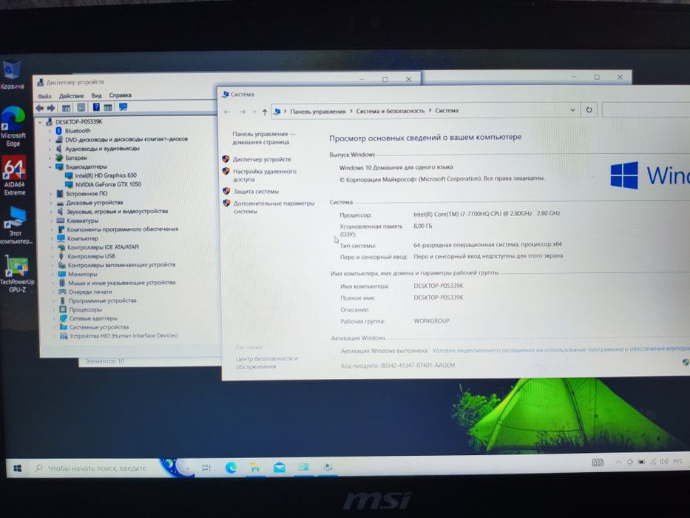This screenshot has width=690, height=518.
Task: Select Сетевые адаптеры row
Action: [93, 318]
